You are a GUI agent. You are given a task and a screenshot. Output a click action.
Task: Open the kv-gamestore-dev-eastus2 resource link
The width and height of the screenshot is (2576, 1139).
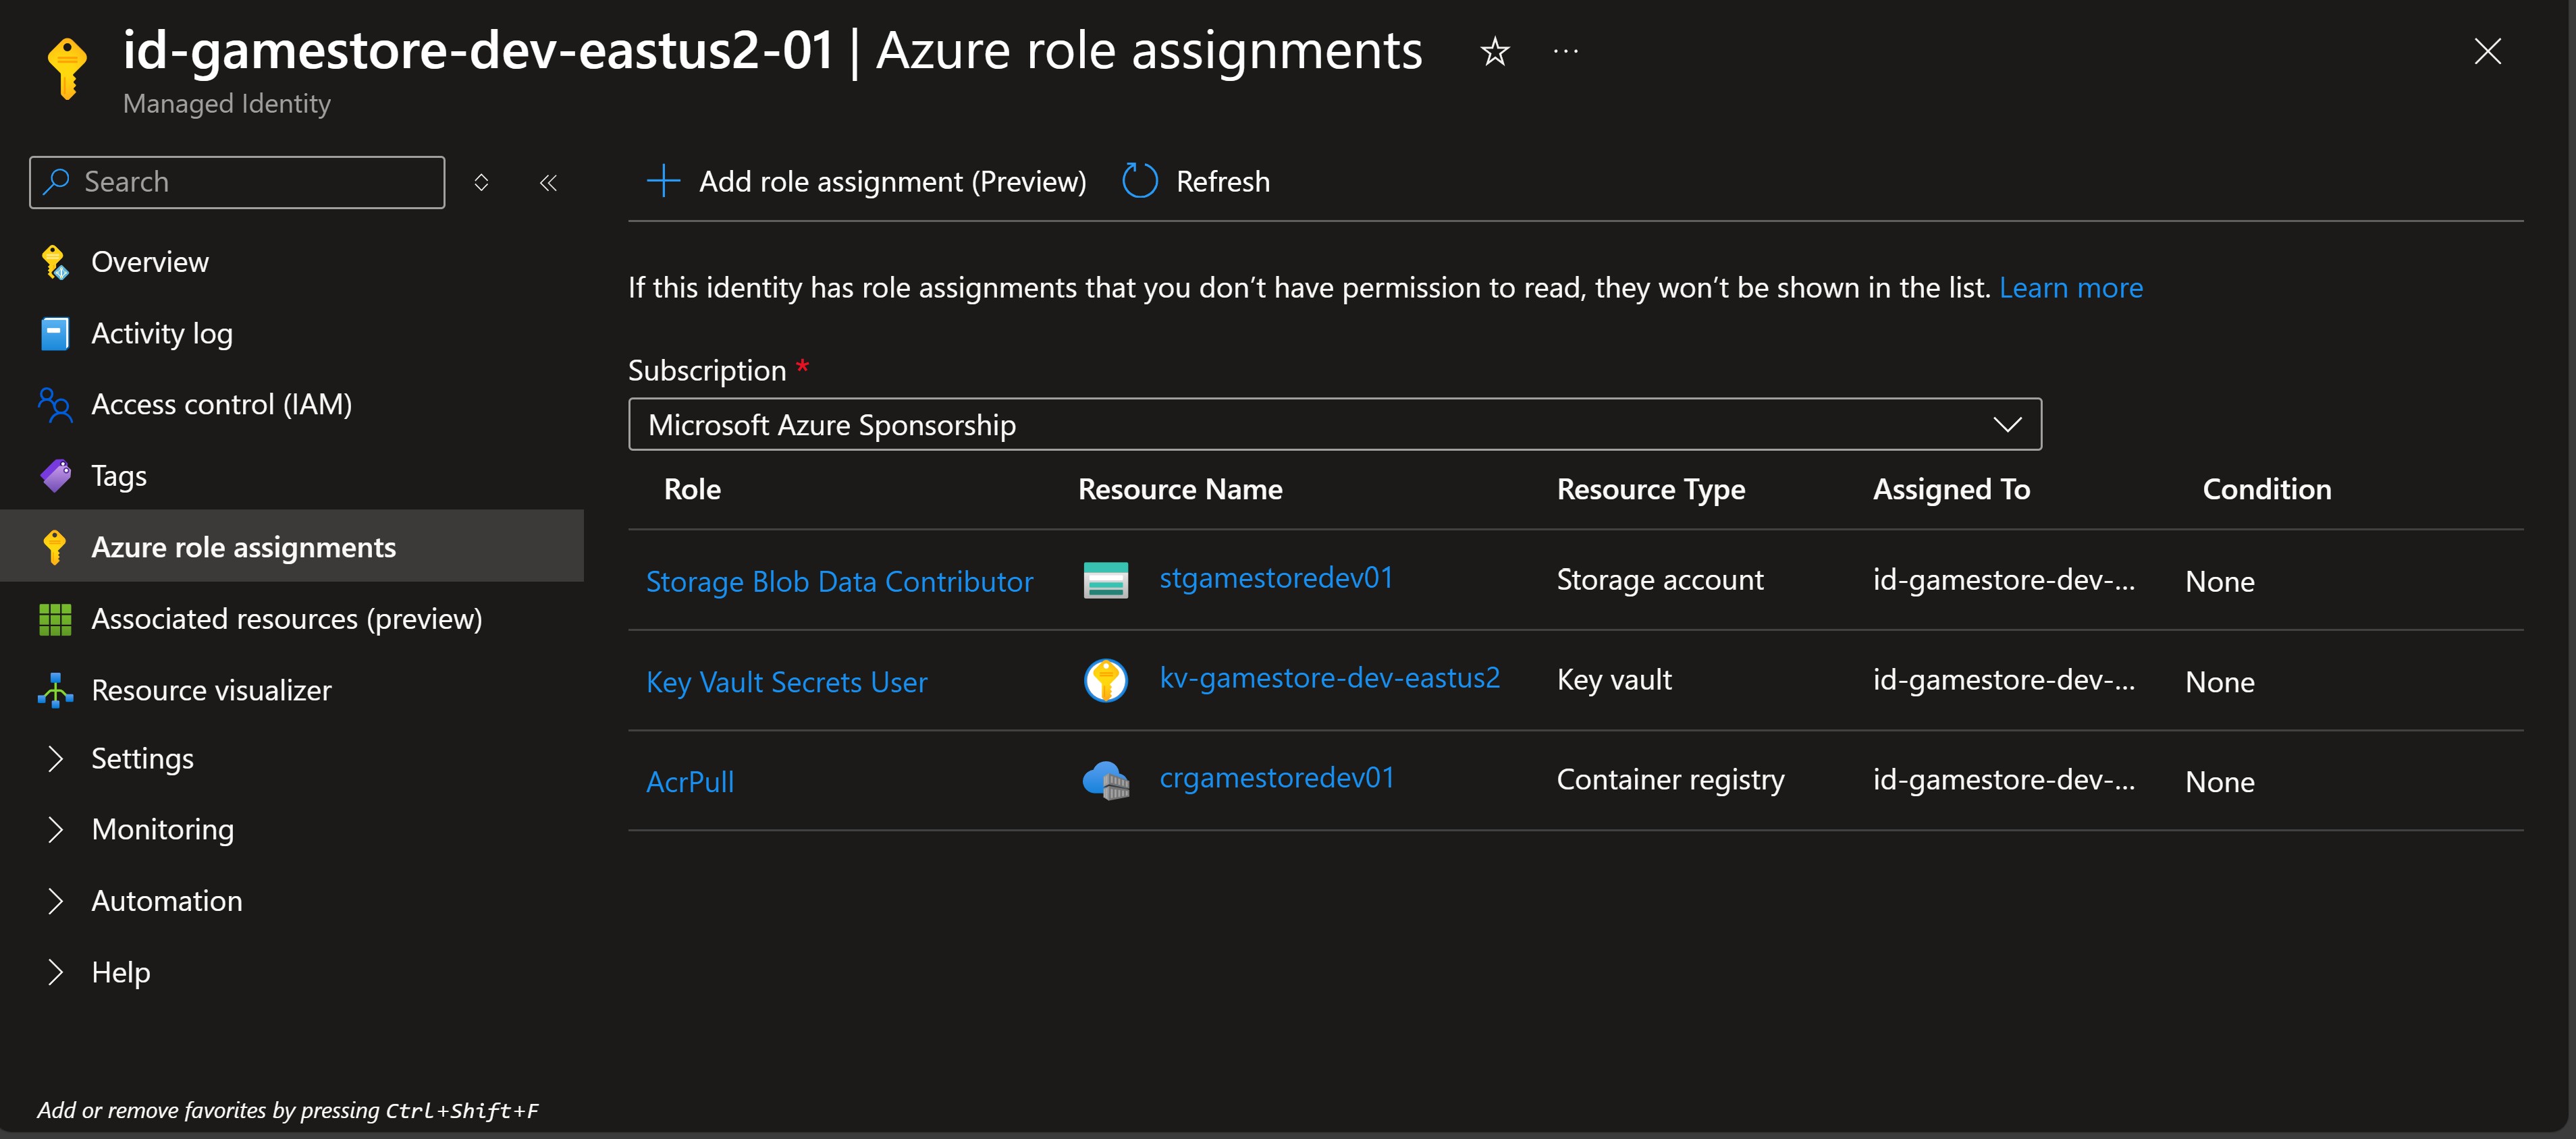coord(1329,678)
